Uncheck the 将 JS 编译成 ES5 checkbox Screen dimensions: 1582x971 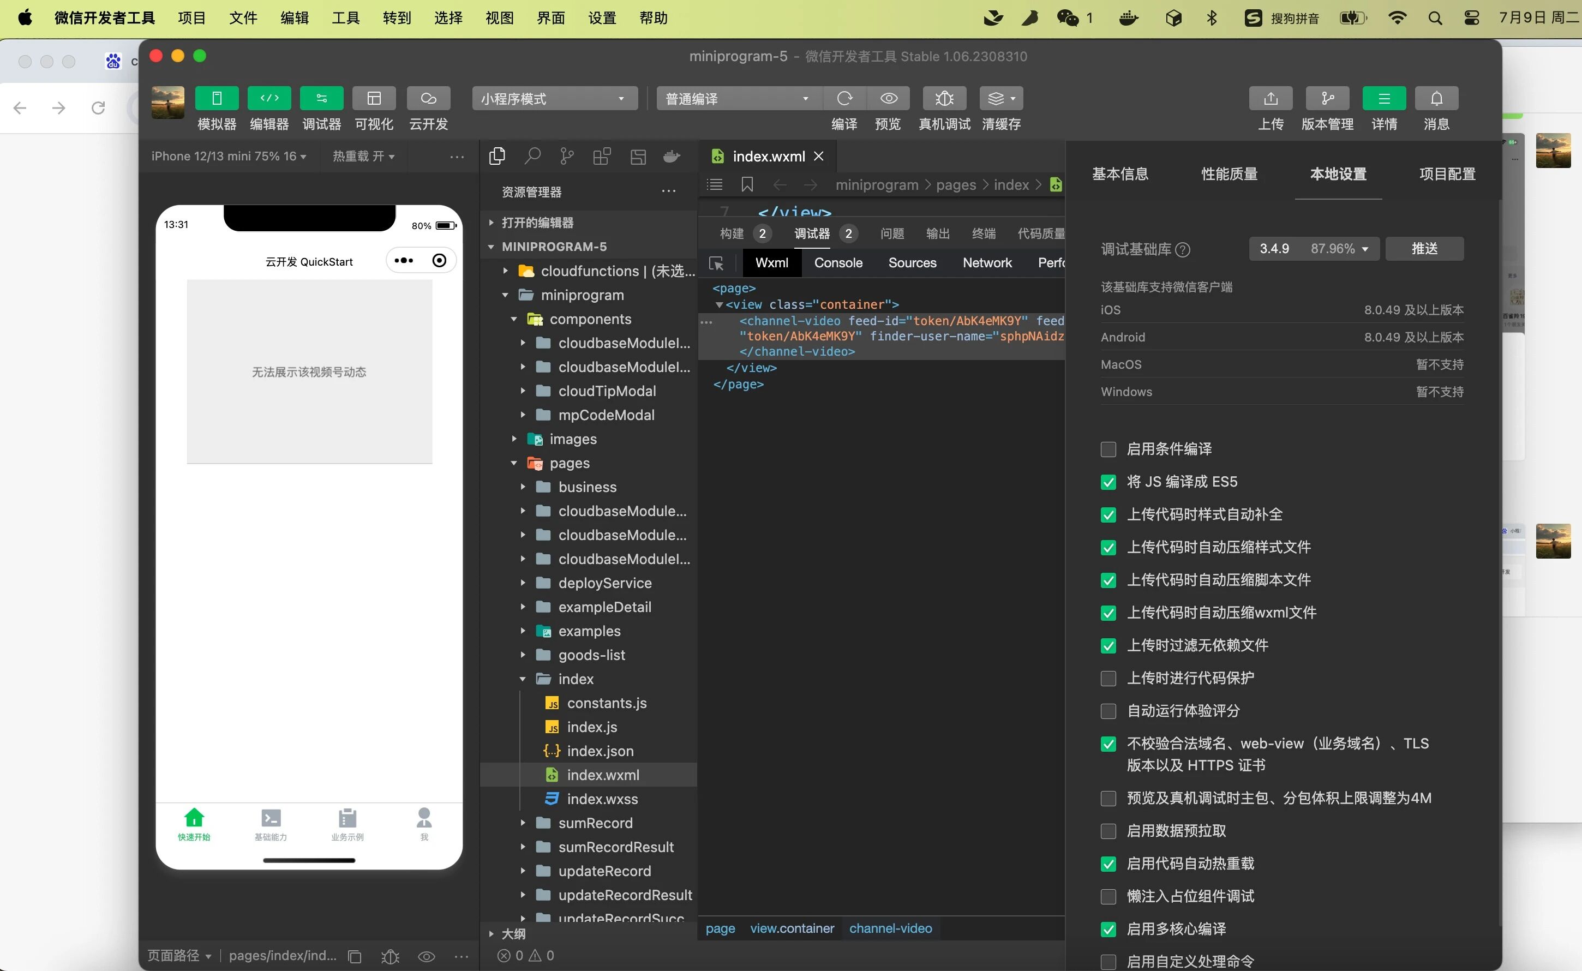pyautogui.click(x=1108, y=482)
